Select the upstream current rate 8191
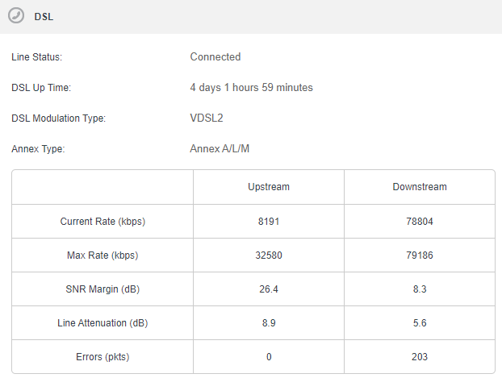Viewport: 502px width, 378px height. point(269,222)
